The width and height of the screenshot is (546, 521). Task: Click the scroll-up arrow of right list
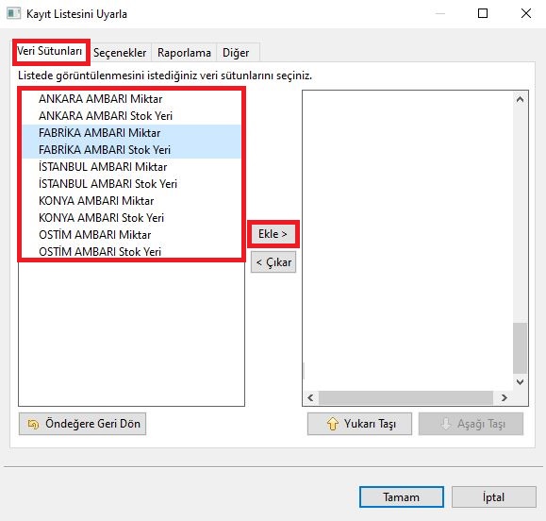click(520, 99)
